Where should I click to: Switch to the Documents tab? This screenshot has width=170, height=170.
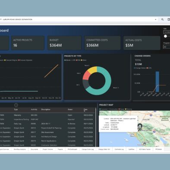[35, 149]
